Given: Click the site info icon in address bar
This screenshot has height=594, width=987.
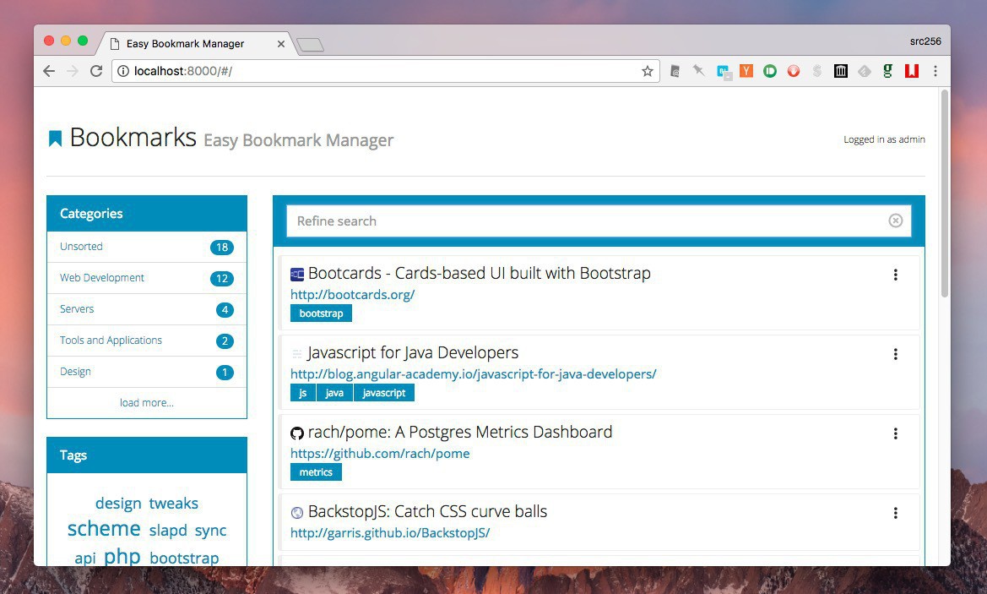Looking at the screenshot, I should point(123,71).
